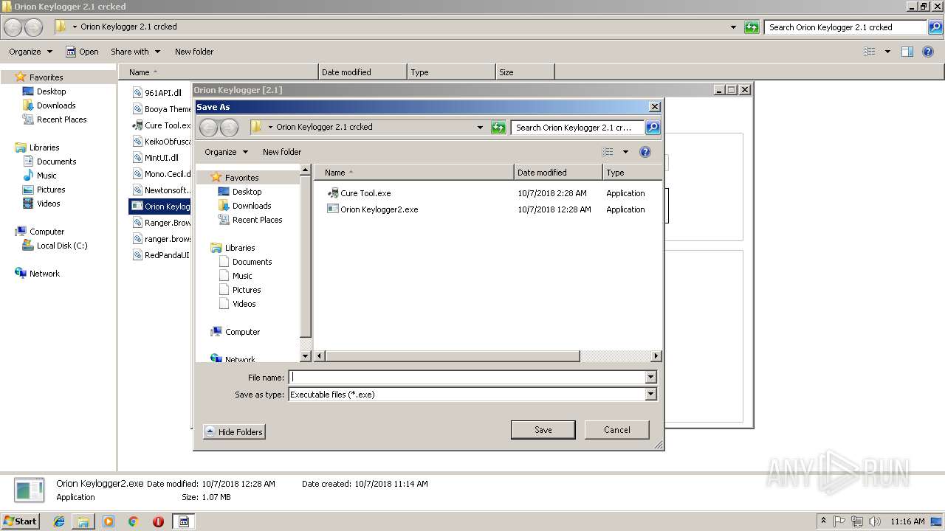Go forward in Save As dialog
The image size is (945, 531).
(229, 128)
